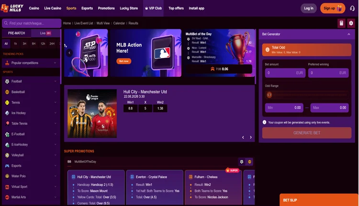Image resolution: width=359 pixels, height=206 pixels.
Task: Click the live events info icon
Action: coord(264,122)
